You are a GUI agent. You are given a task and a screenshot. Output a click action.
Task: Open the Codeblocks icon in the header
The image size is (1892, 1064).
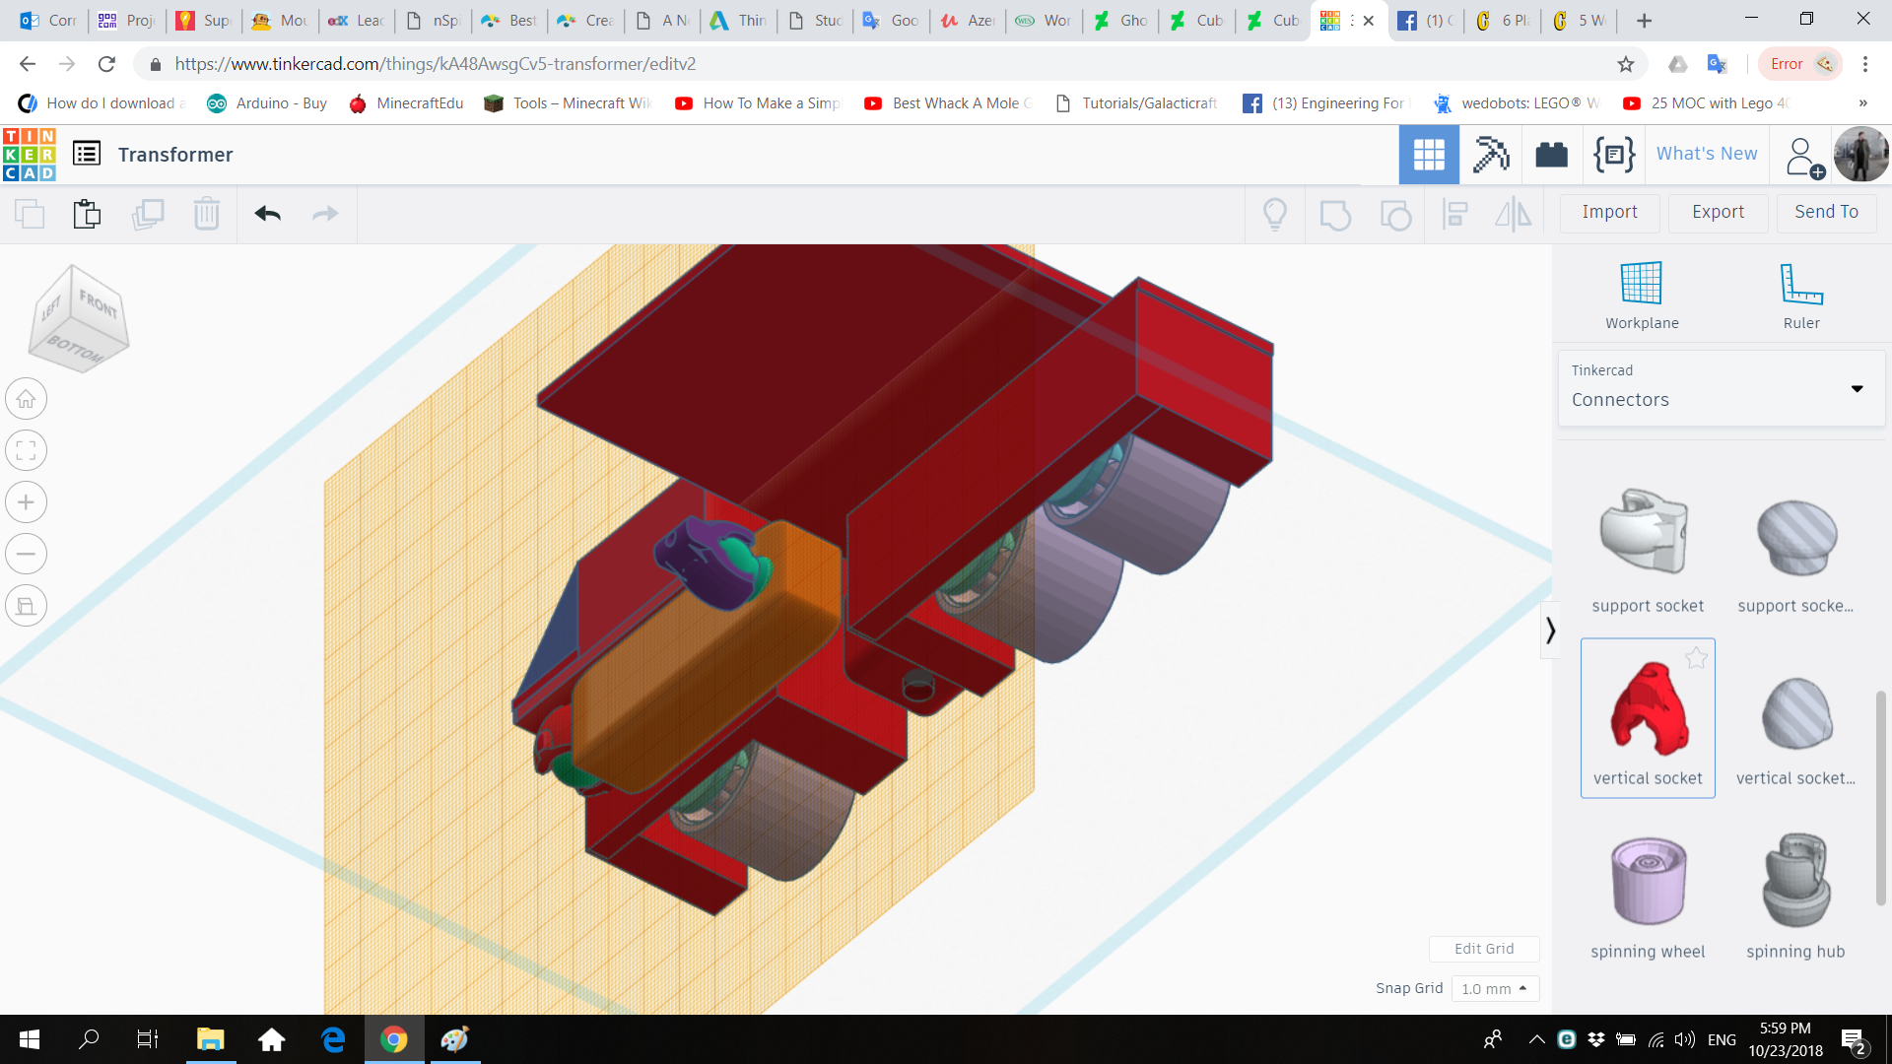[1613, 154]
